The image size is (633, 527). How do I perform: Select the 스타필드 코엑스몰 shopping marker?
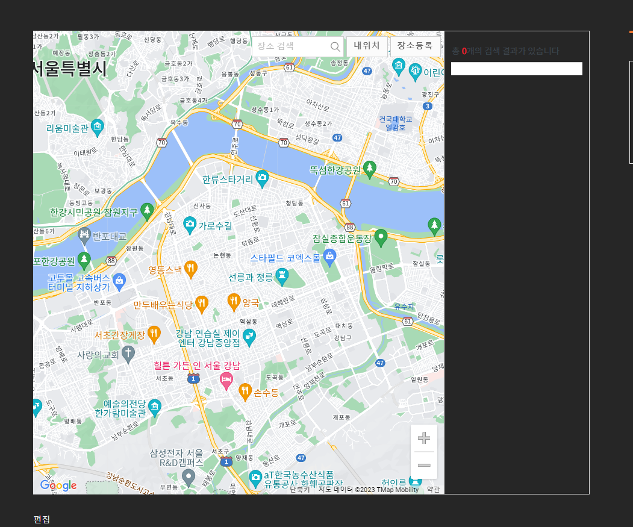pos(329,258)
